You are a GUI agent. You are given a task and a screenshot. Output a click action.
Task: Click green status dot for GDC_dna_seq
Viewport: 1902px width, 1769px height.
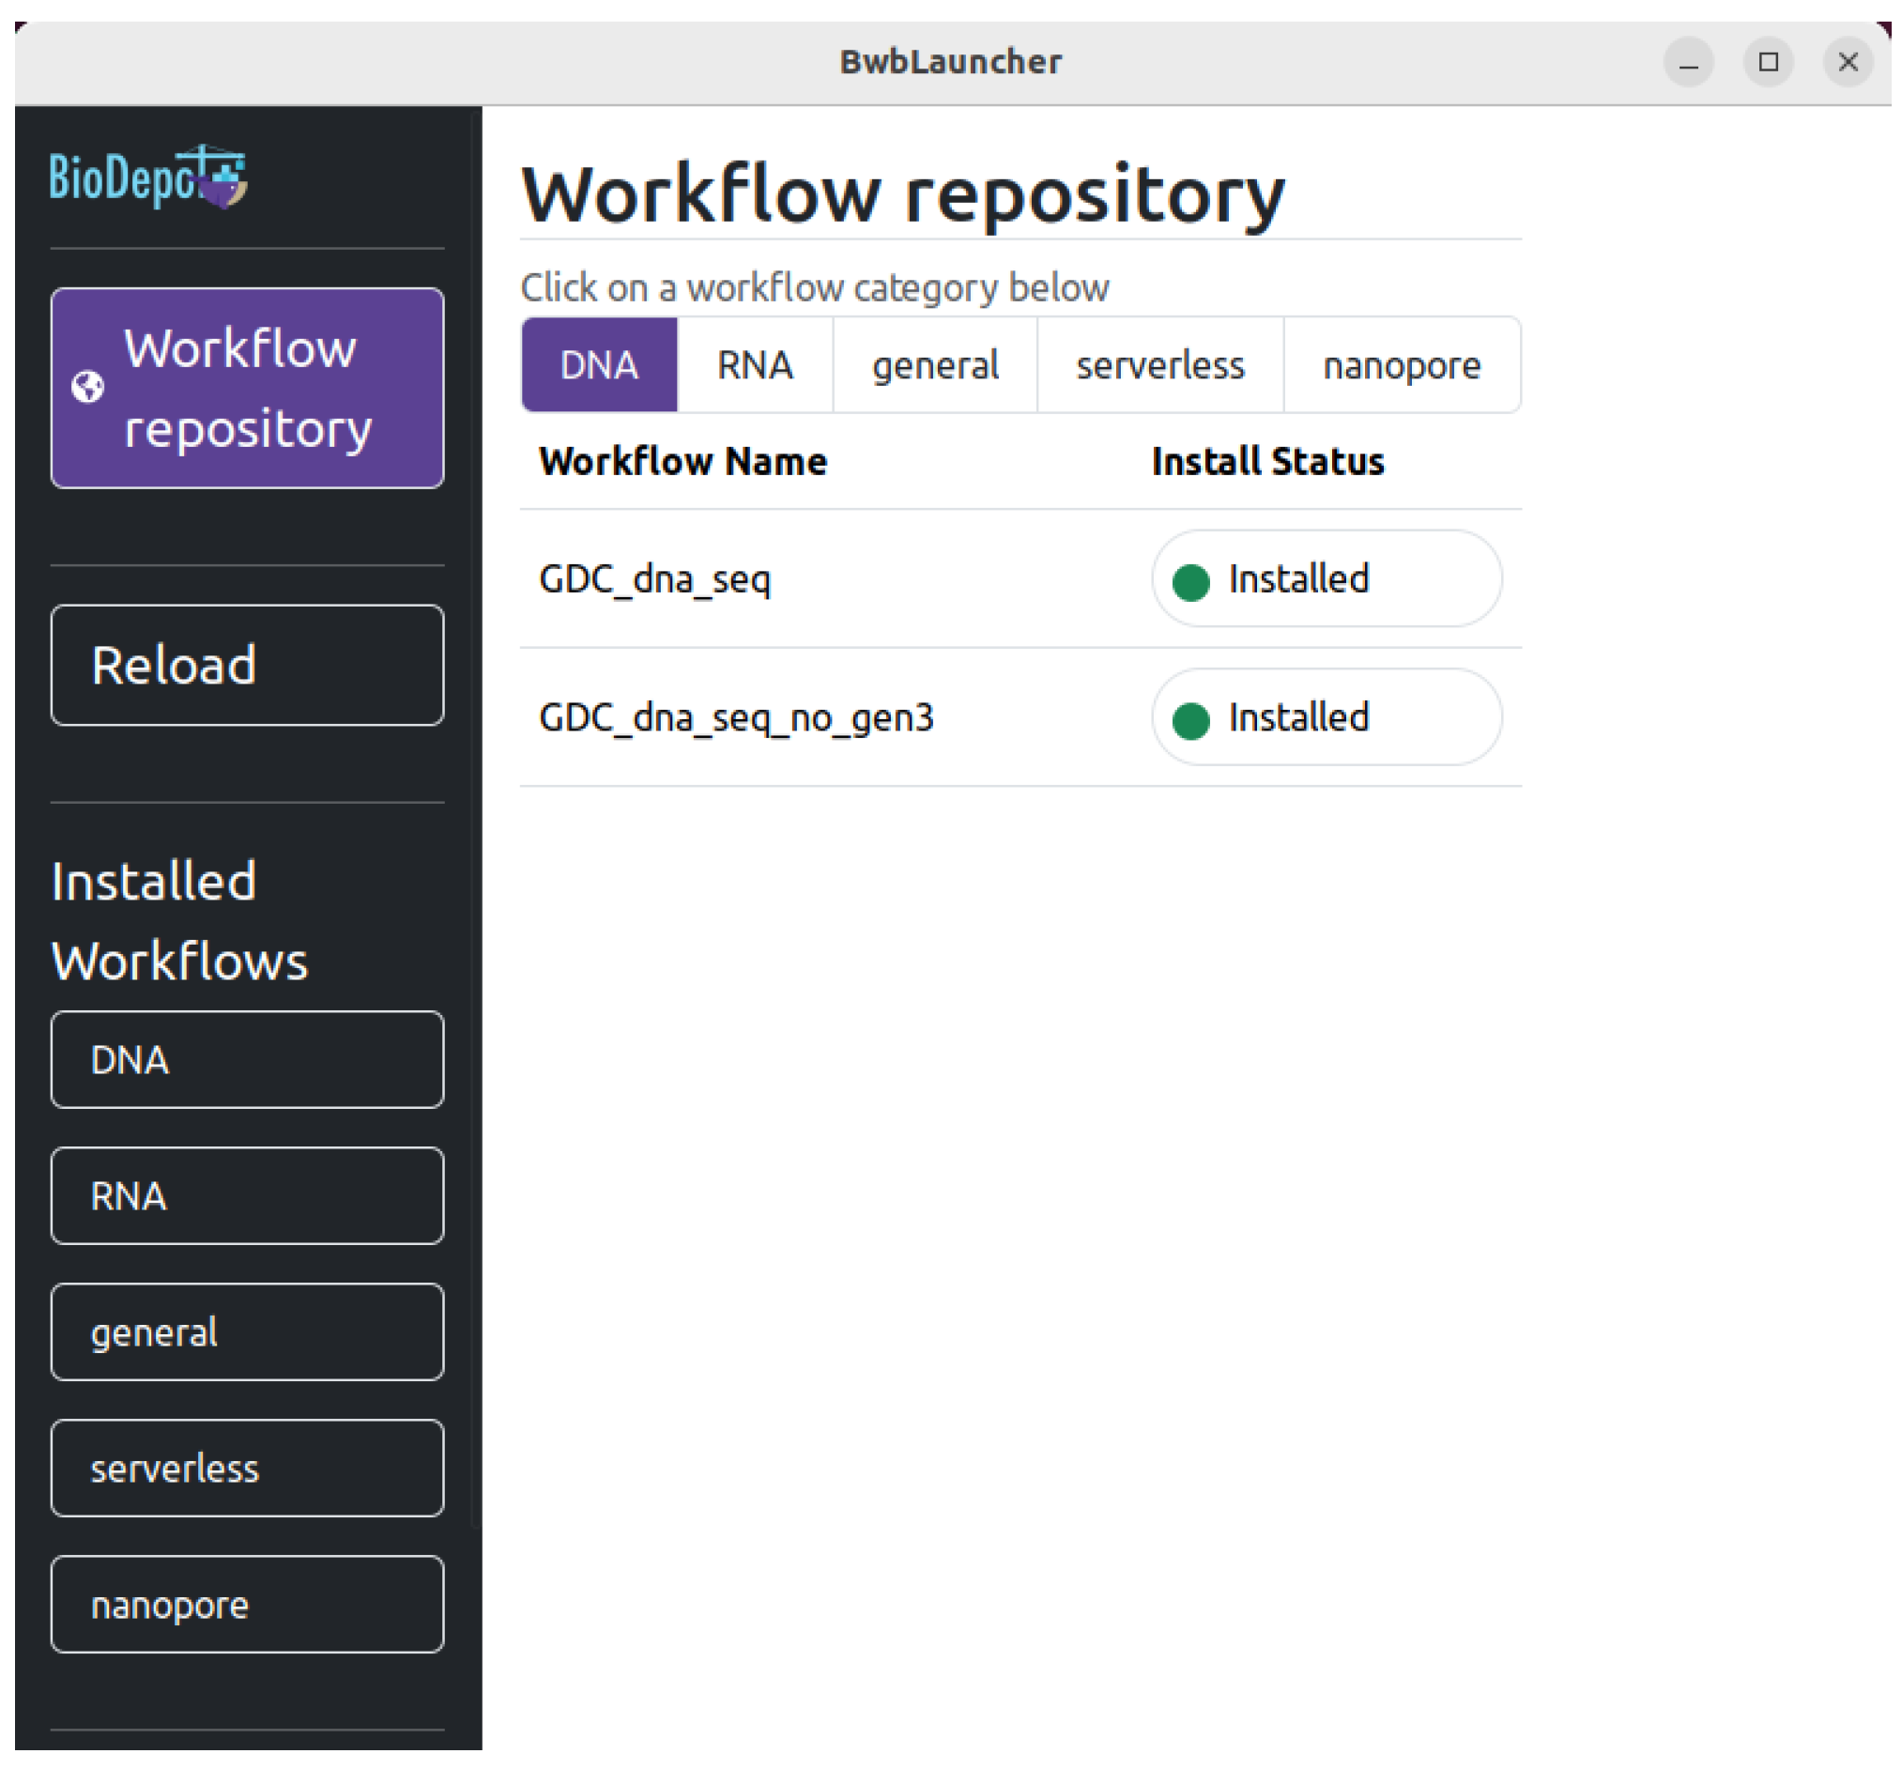[1191, 582]
